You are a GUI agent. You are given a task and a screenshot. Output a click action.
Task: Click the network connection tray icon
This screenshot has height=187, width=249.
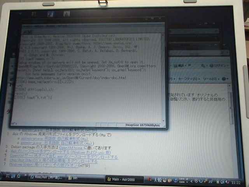(x=223, y=181)
